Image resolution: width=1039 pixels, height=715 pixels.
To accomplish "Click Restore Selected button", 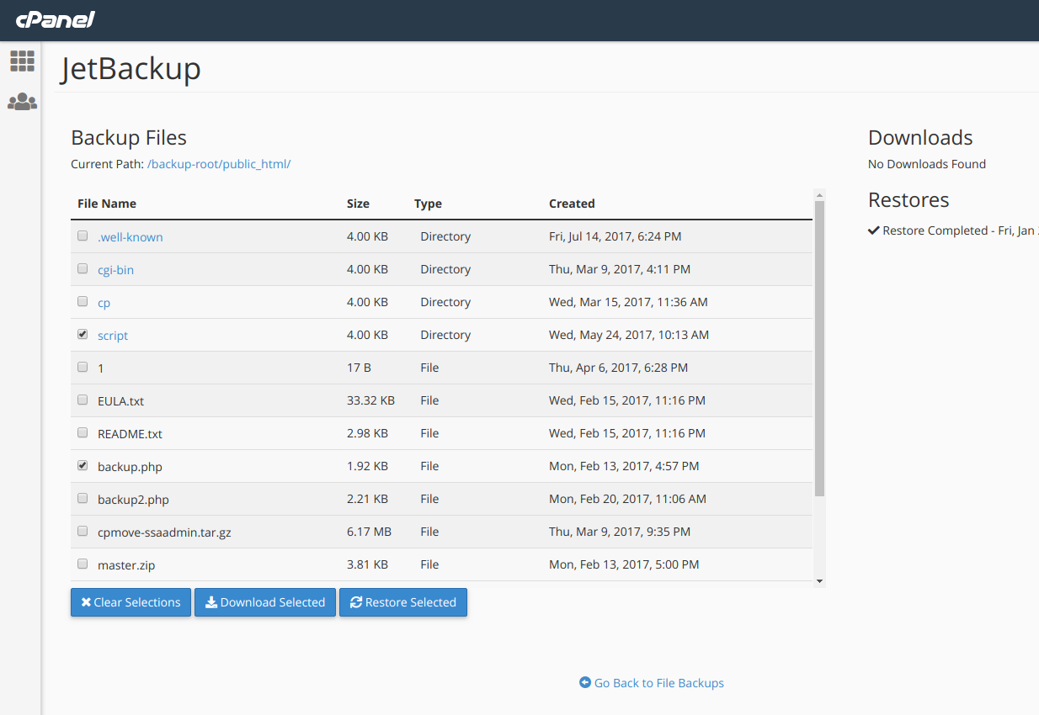I will click(x=403, y=602).
